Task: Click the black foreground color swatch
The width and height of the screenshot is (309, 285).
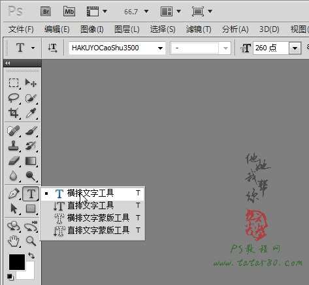Action: (17, 262)
